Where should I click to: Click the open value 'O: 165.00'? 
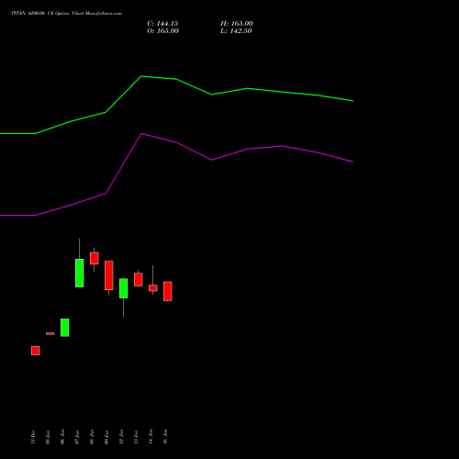click(x=162, y=31)
